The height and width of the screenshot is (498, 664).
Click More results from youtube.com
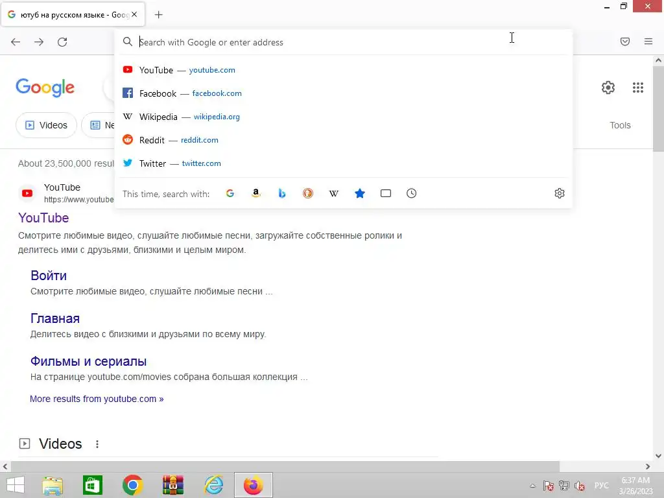click(x=97, y=399)
